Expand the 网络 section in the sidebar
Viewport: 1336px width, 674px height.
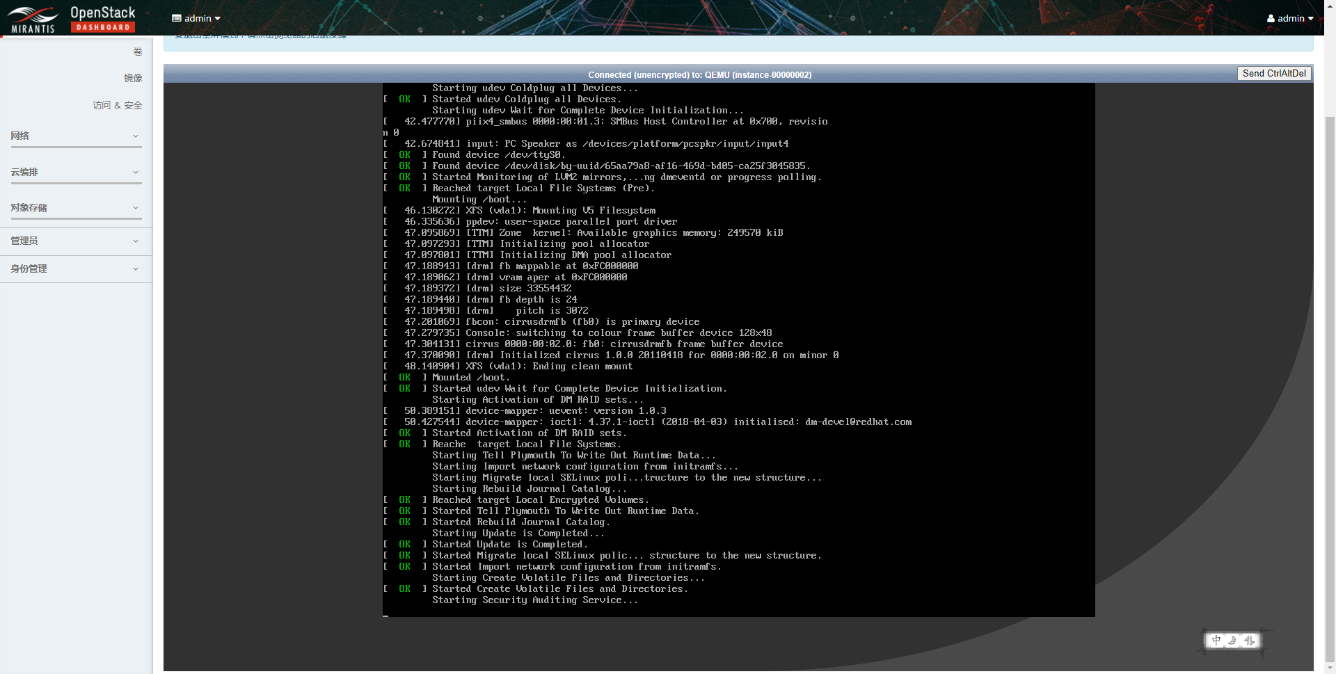coord(77,136)
